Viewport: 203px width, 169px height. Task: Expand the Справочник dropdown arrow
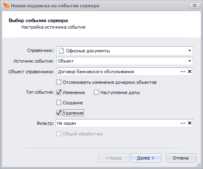pos(189,51)
